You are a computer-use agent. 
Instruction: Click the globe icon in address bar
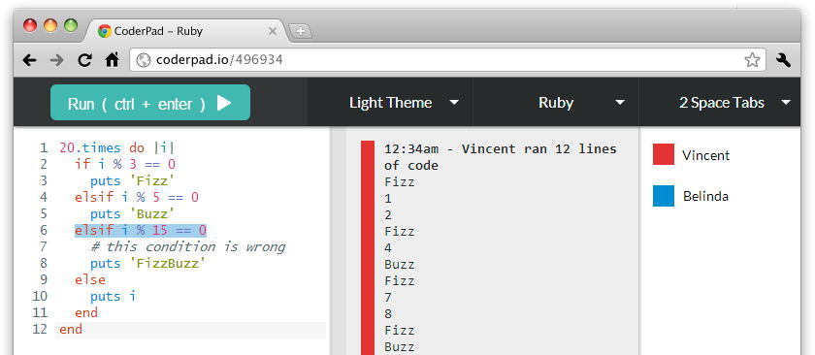click(143, 60)
